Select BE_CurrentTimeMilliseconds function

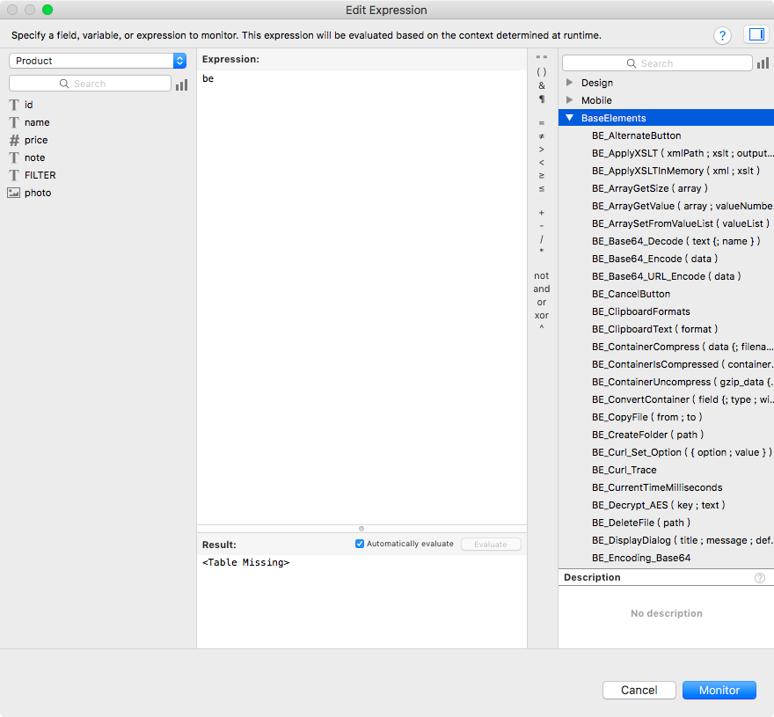[657, 487]
